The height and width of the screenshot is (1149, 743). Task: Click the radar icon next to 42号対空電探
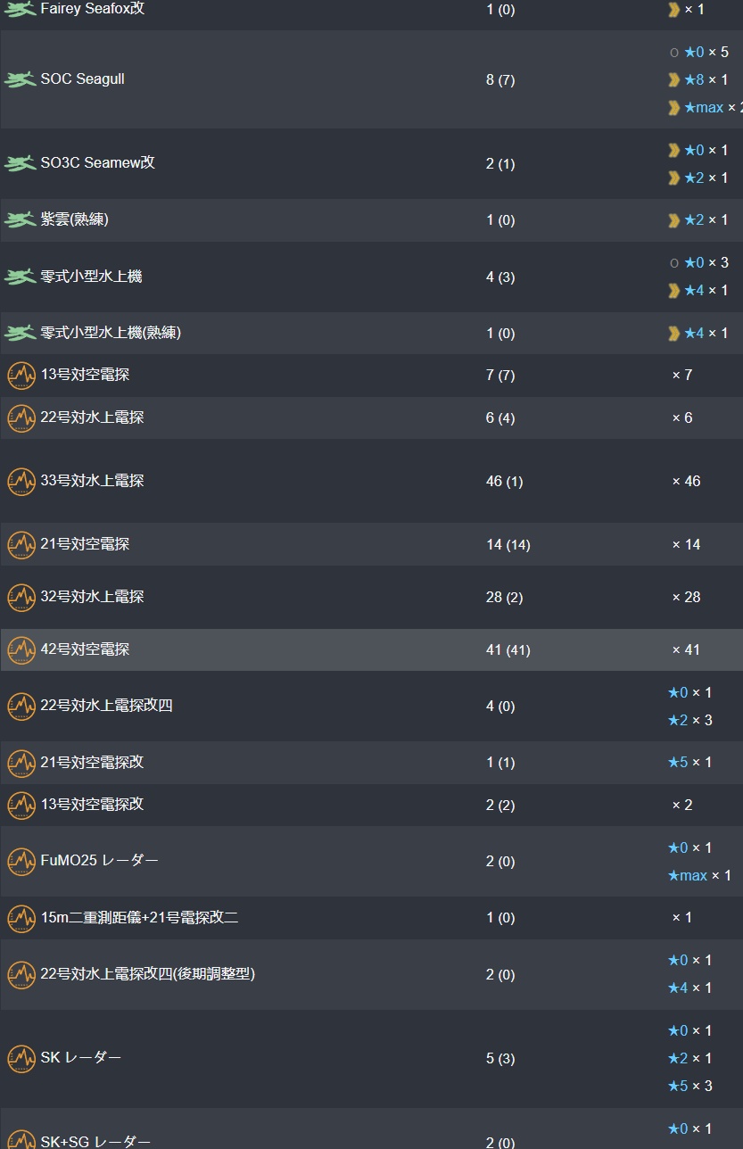[21, 649]
